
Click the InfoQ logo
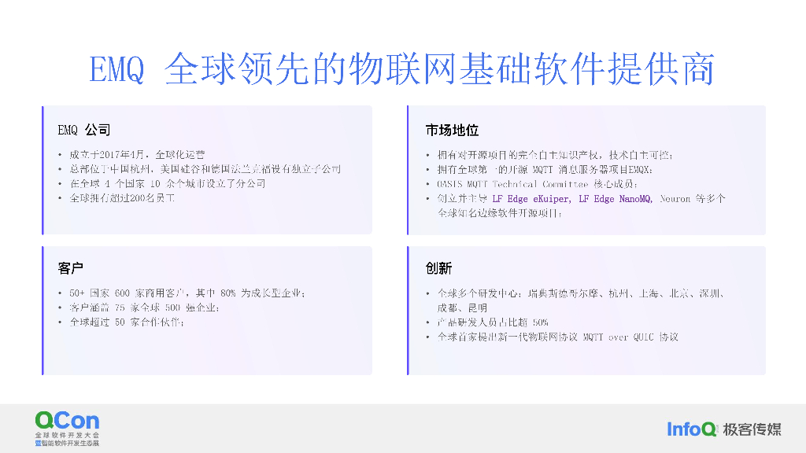pyautogui.click(x=691, y=429)
